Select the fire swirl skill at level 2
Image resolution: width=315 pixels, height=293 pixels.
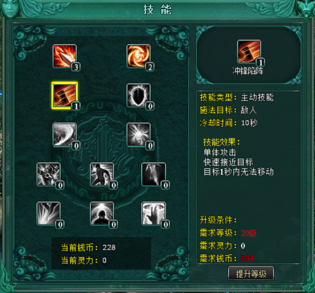138,56
